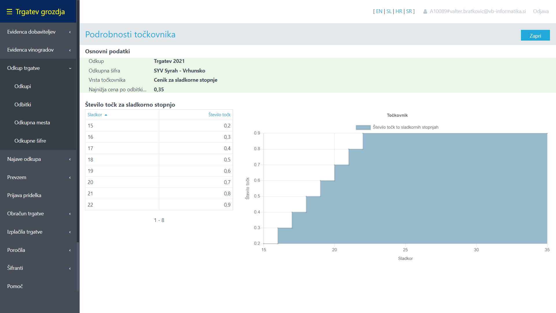The height and width of the screenshot is (313, 556).
Task: Click Sladkor column header
Action: click(x=95, y=115)
